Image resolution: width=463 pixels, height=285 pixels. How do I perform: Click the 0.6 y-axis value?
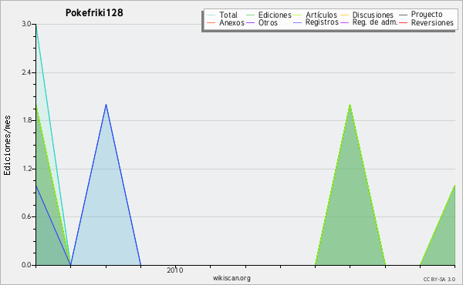tap(26, 216)
